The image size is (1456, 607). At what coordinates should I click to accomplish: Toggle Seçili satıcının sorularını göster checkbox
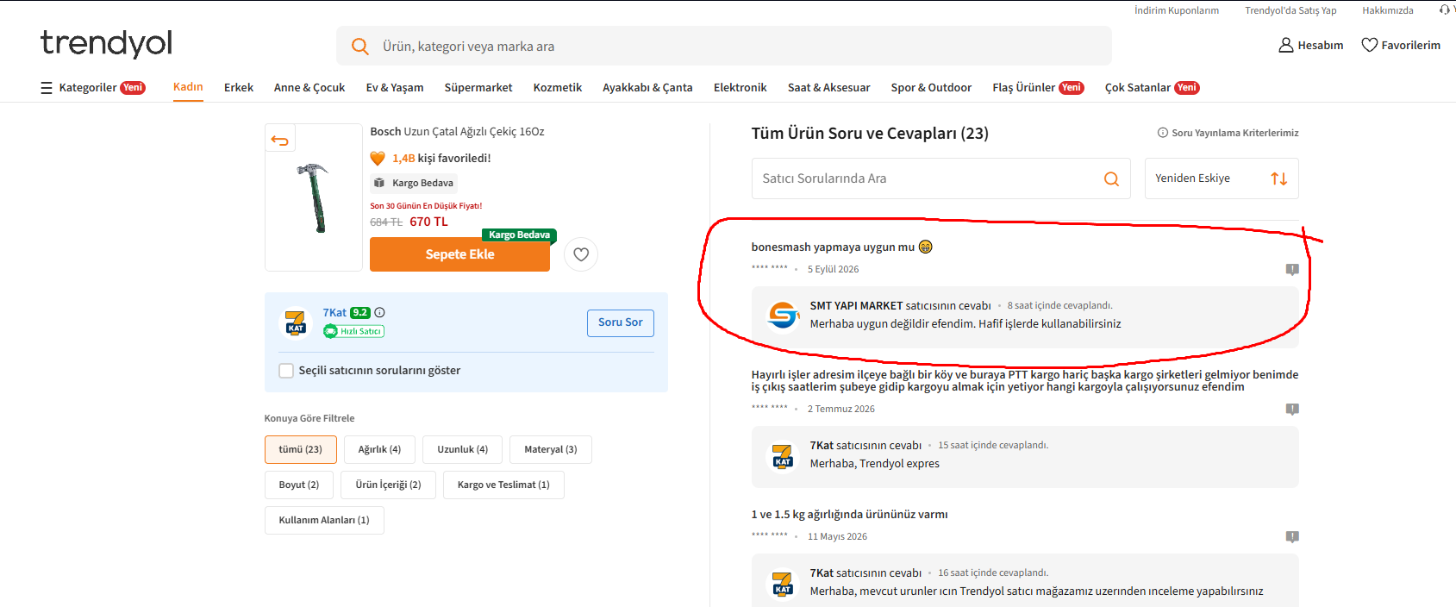[x=286, y=371]
